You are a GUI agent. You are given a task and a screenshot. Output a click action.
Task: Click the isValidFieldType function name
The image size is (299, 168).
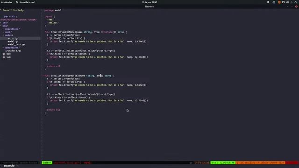(x=62, y=76)
